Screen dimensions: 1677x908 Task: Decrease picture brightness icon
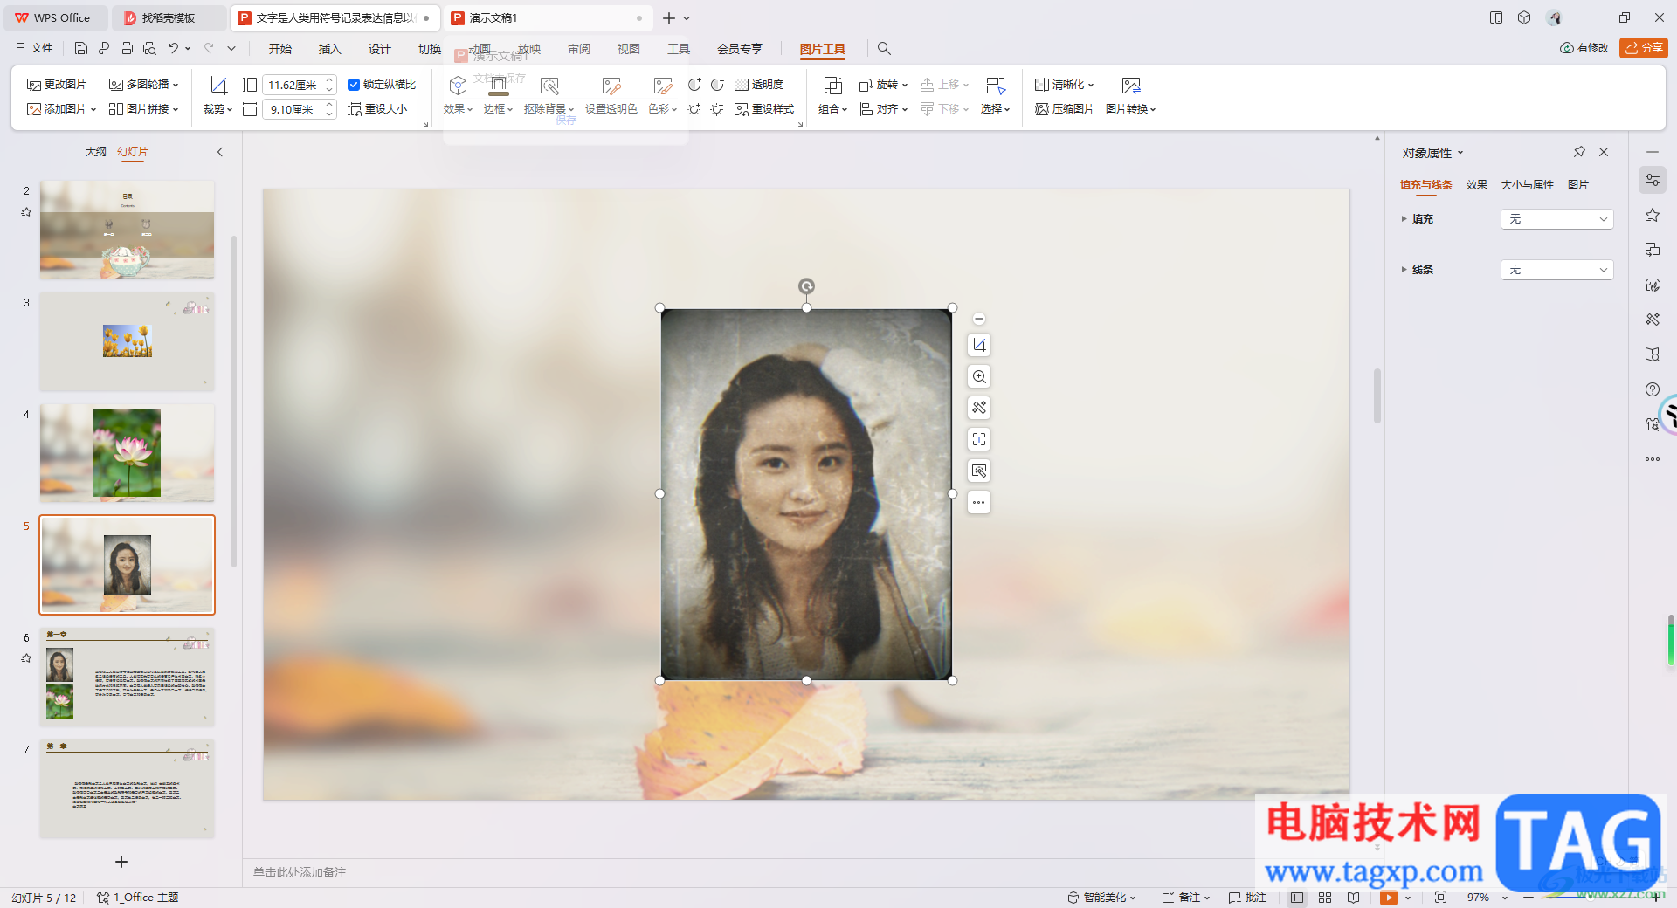(x=717, y=109)
